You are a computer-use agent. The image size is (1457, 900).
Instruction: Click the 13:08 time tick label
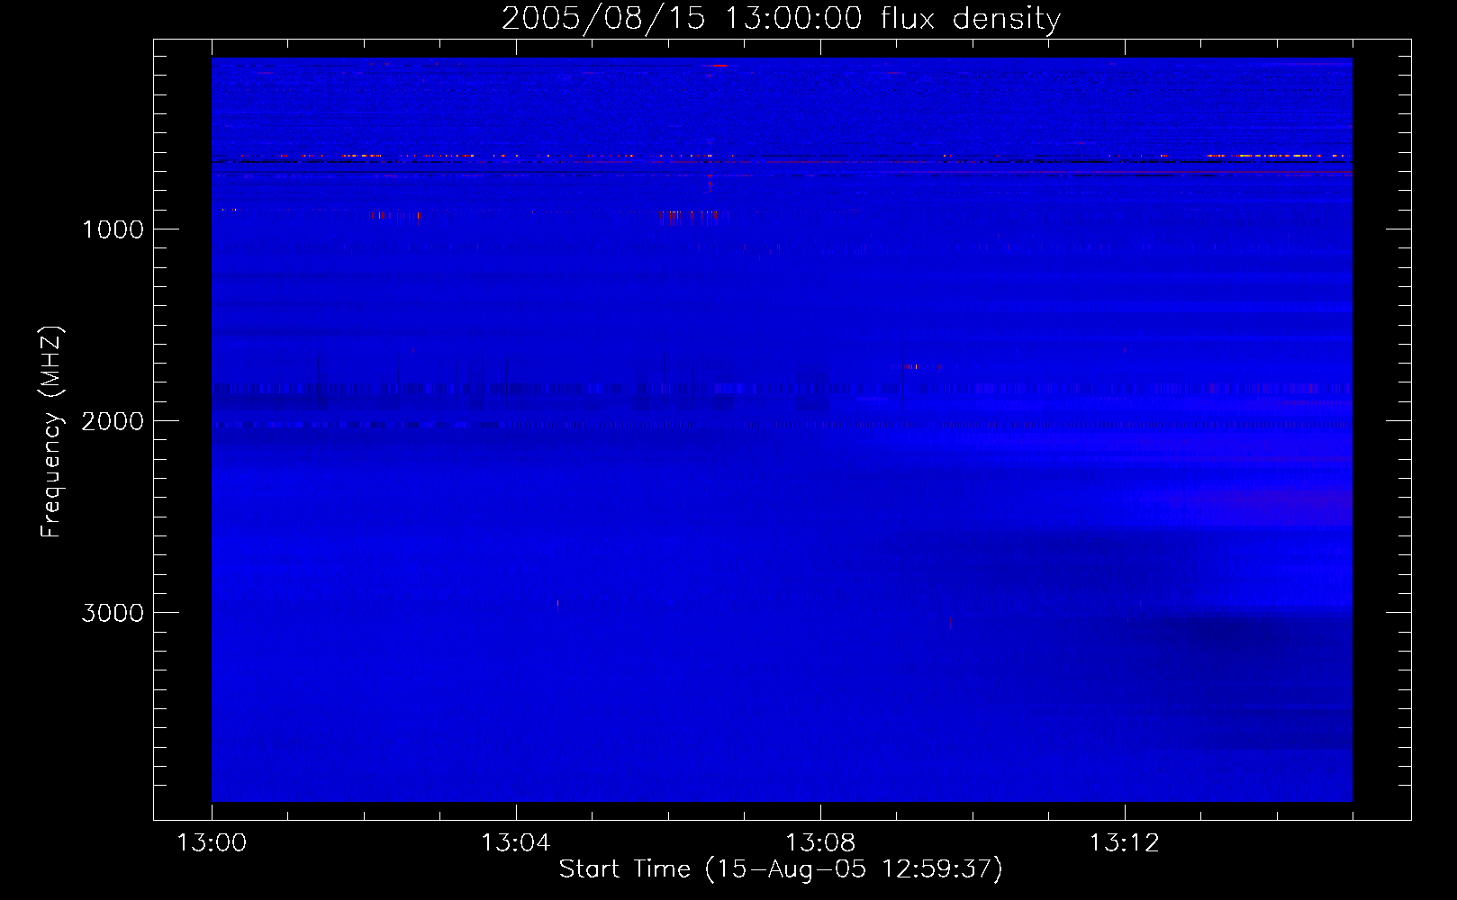(819, 843)
